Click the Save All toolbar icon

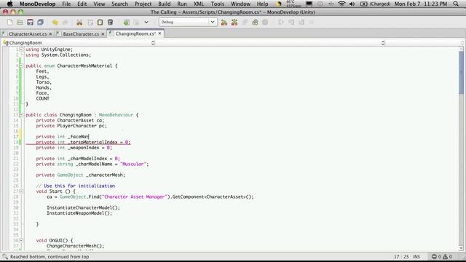tap(40, 23)
